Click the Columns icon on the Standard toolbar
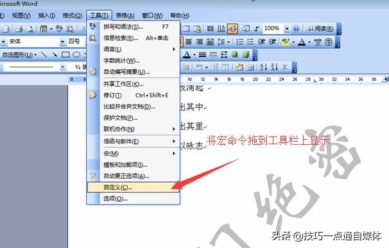This screenshot has width=389, height=248. click(211, 29)
